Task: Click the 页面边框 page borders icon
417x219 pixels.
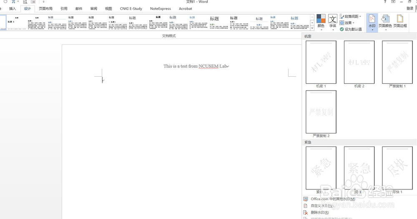Action: (x=400, y=21)
